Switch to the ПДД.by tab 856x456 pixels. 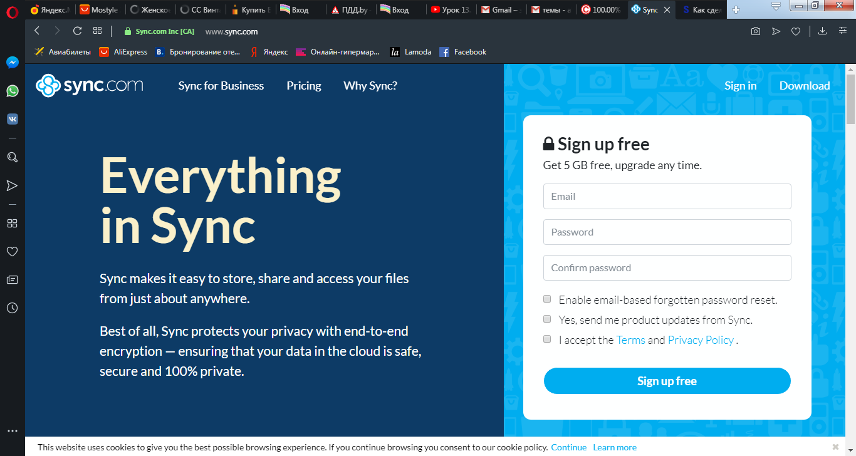pos(350,9)
